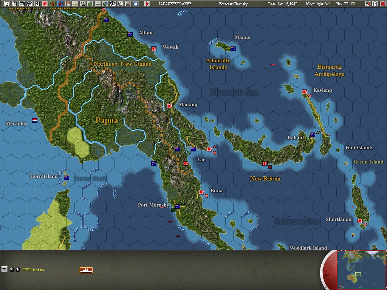
Task: Select the Dutch flag at Merauke
Action: coord(35,120)
